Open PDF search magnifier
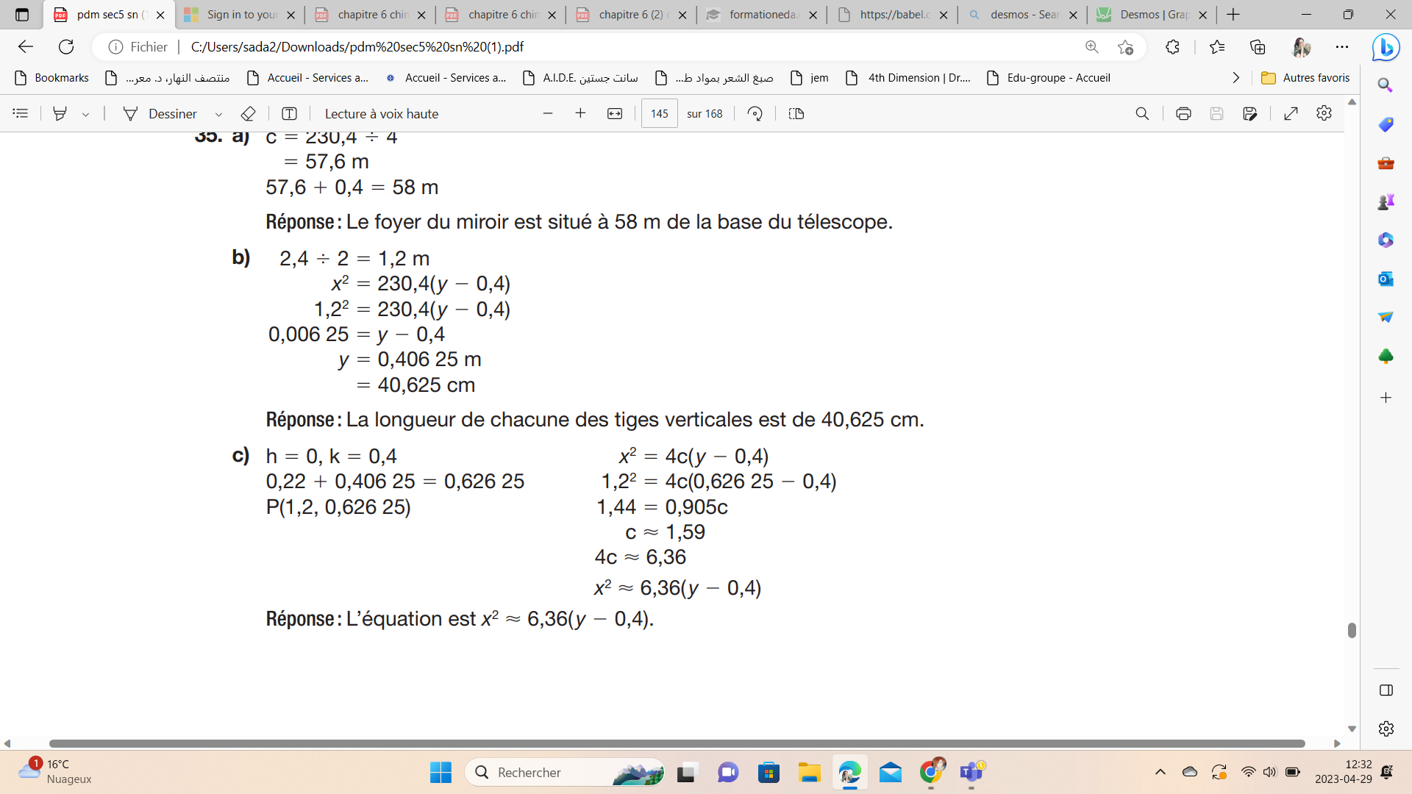The image size is (1412, 794). (1142, 113)
